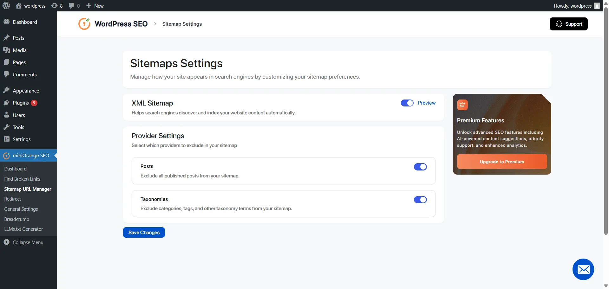Toggle the Taxonomies exclusion switch

click(420, 200)
